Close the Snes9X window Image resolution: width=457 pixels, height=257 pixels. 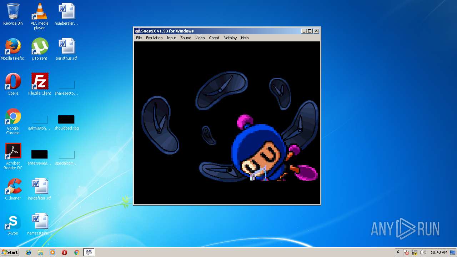pos(316,31)
